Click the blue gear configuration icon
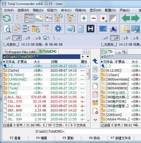Viewport: 141px width, 143px height. pos(58,29)
